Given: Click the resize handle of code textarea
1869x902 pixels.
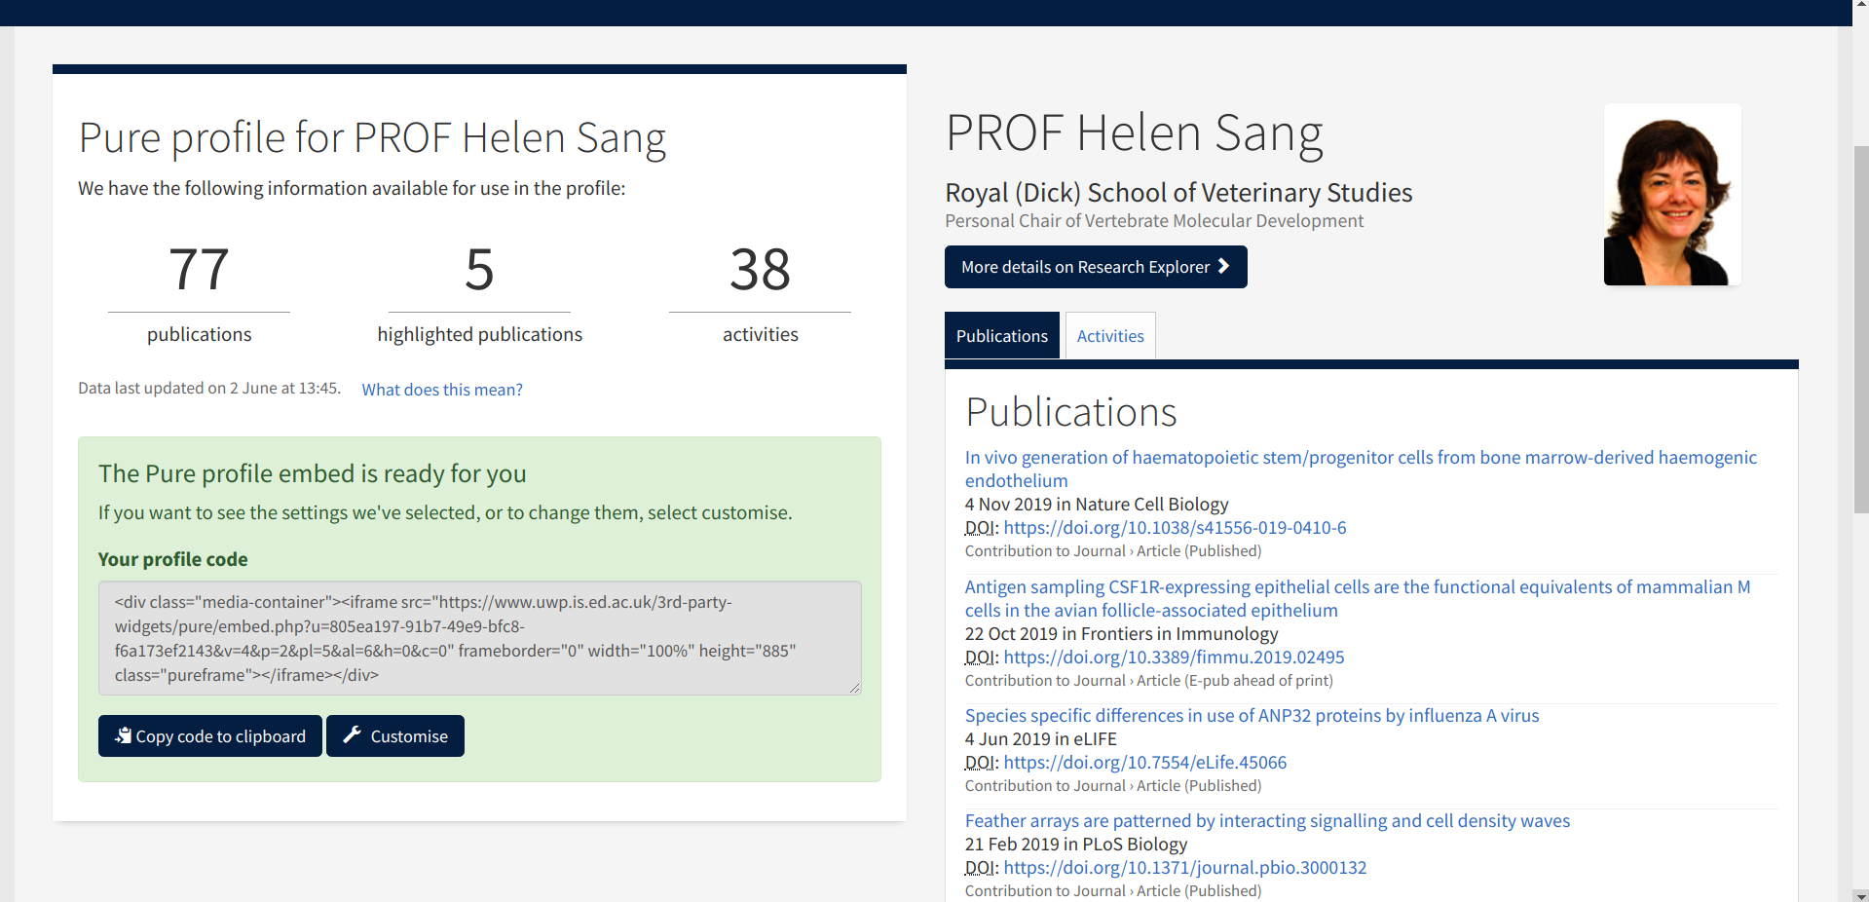Looking at the screenshot, I should click(x=854, y=688).
